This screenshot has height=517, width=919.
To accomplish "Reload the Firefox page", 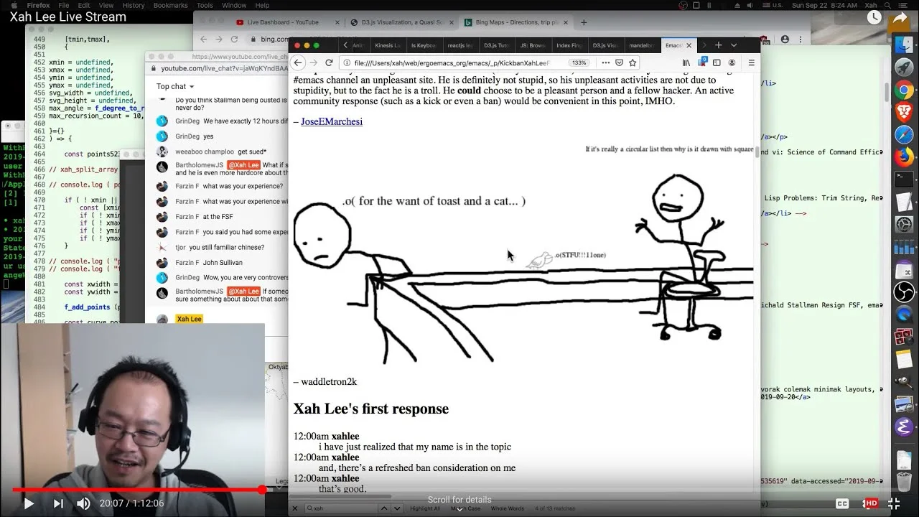I will 329,62.
